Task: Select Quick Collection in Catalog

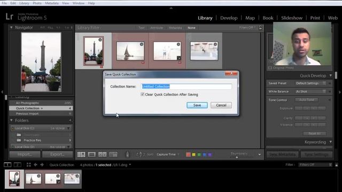Action: point(41,108)
